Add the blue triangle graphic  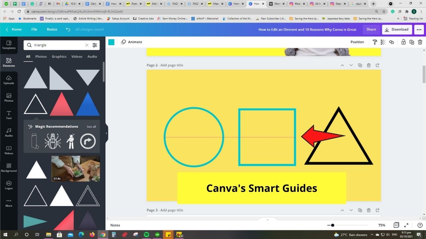(88, 104)
